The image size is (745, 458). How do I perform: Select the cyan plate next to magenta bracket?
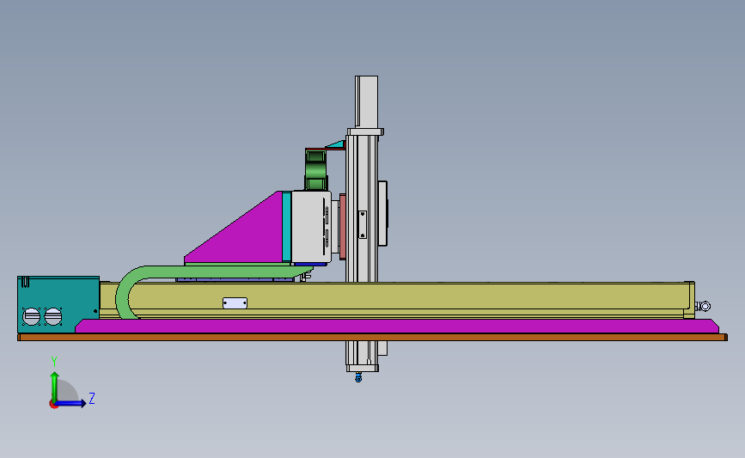point(286,226)
